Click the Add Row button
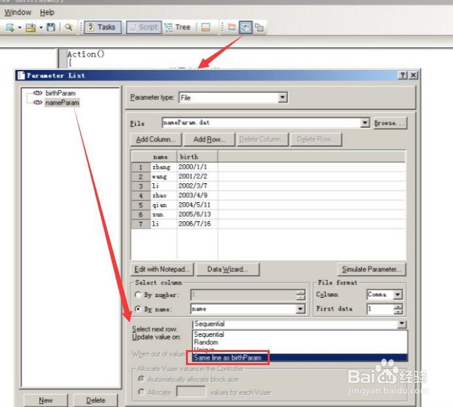The image size is (453, 407). 209,139
